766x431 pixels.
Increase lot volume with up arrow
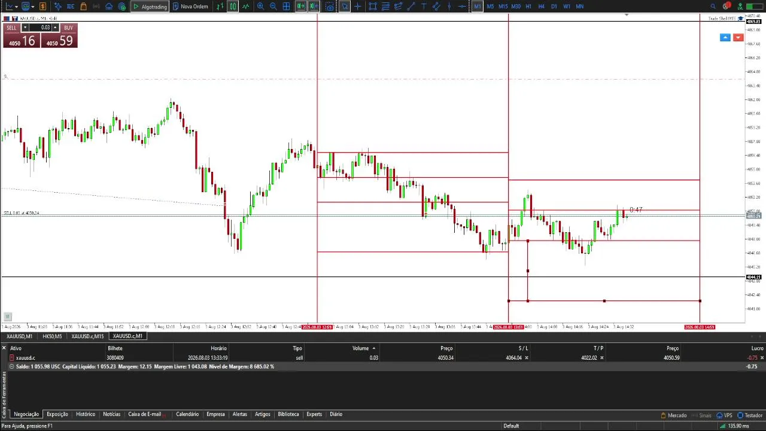55,28
